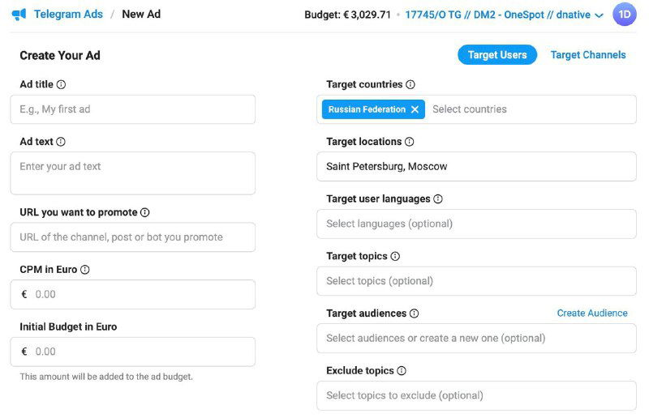
Task: Click info icon beside Ad text label
Action: [x=61, y=142]
